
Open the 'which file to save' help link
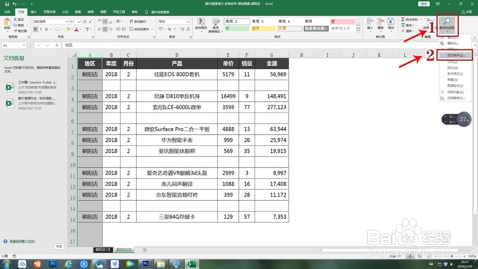click(22, 241)
